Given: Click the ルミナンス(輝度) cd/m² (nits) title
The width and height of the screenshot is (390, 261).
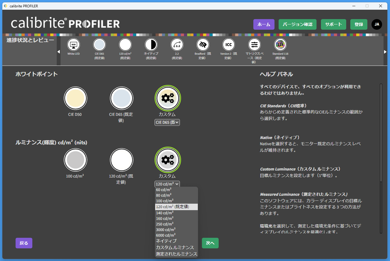Looking at the screenshot, I should [x=51, y=143].
